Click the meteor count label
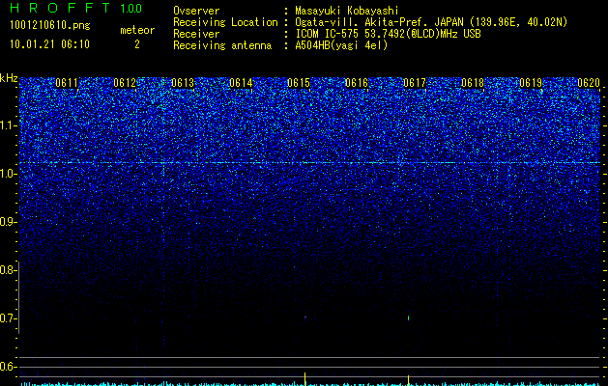The width and height of the screenshot is (608, 386). click(137, 30)
